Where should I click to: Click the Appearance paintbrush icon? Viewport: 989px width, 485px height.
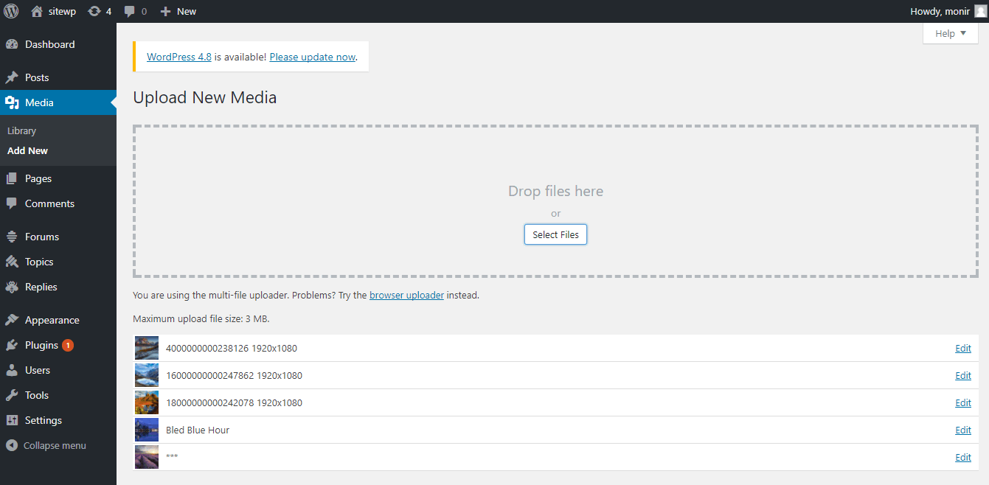(x=12, y=320)
